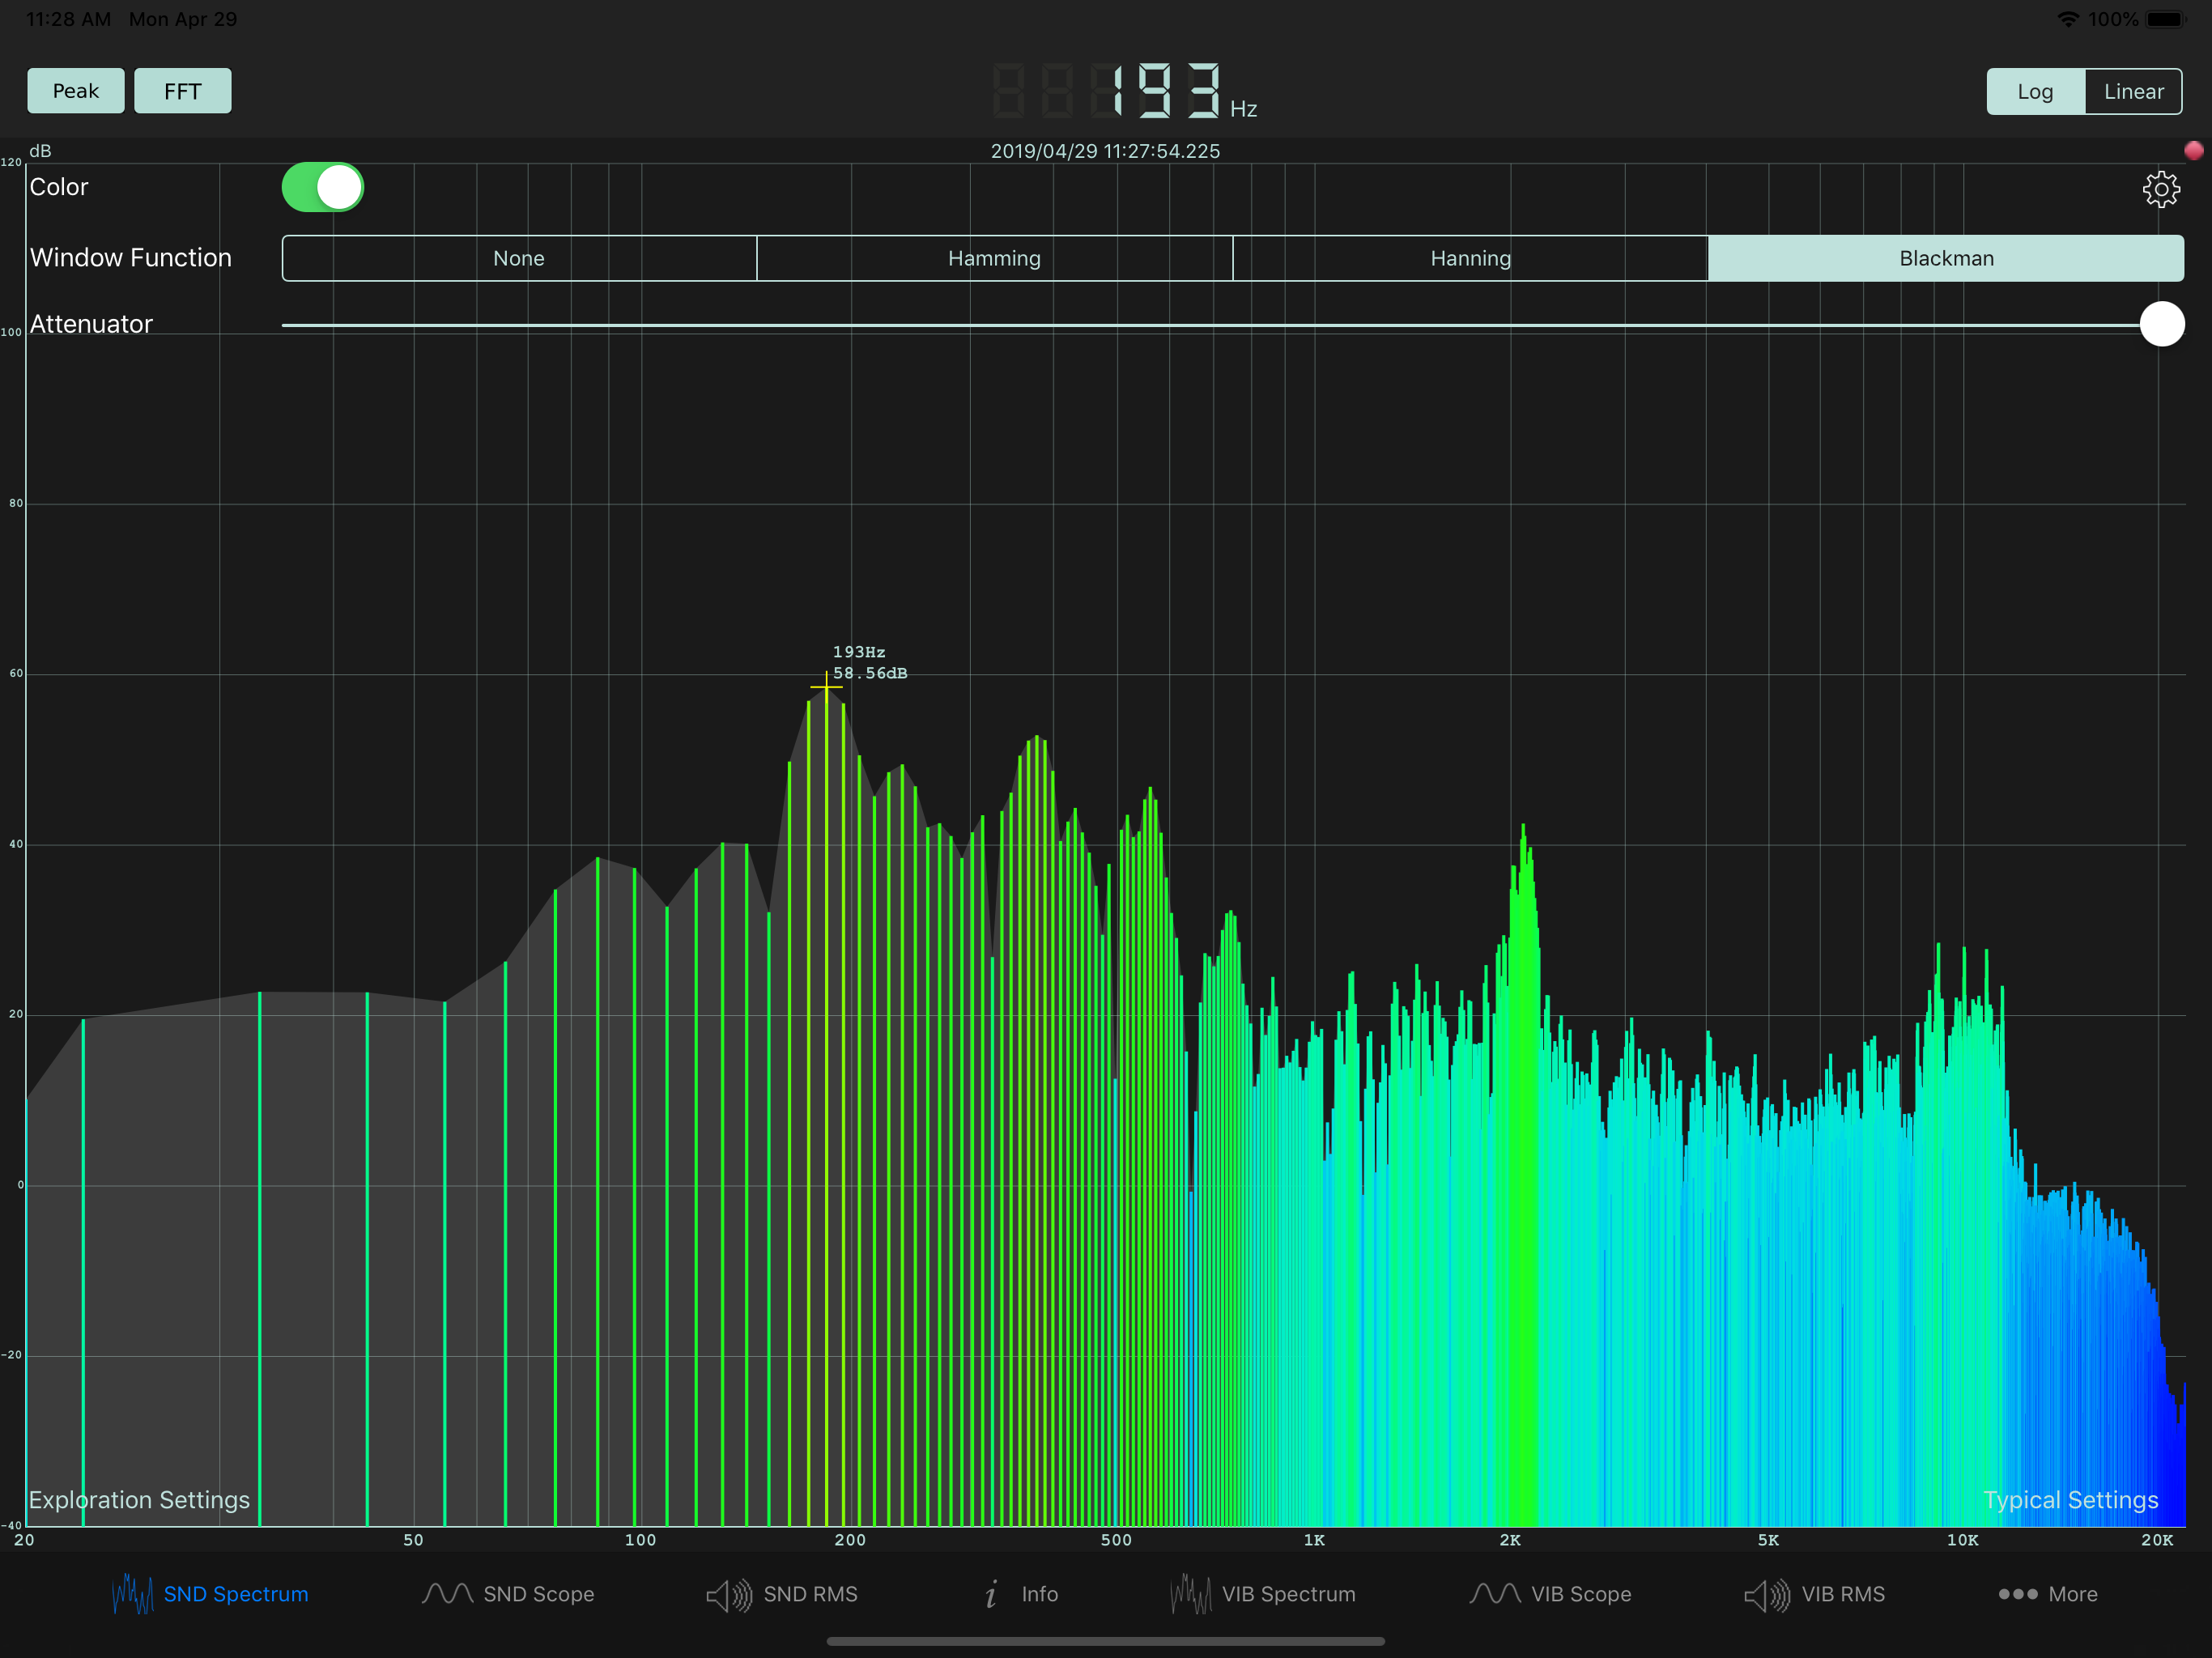Click the Attenuator slider knob
The height and width of the screenshot is (1658, 2212).
(2161, 324)
